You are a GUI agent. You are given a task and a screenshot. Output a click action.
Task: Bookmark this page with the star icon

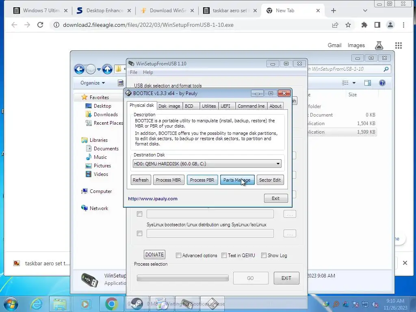(348, 25)
